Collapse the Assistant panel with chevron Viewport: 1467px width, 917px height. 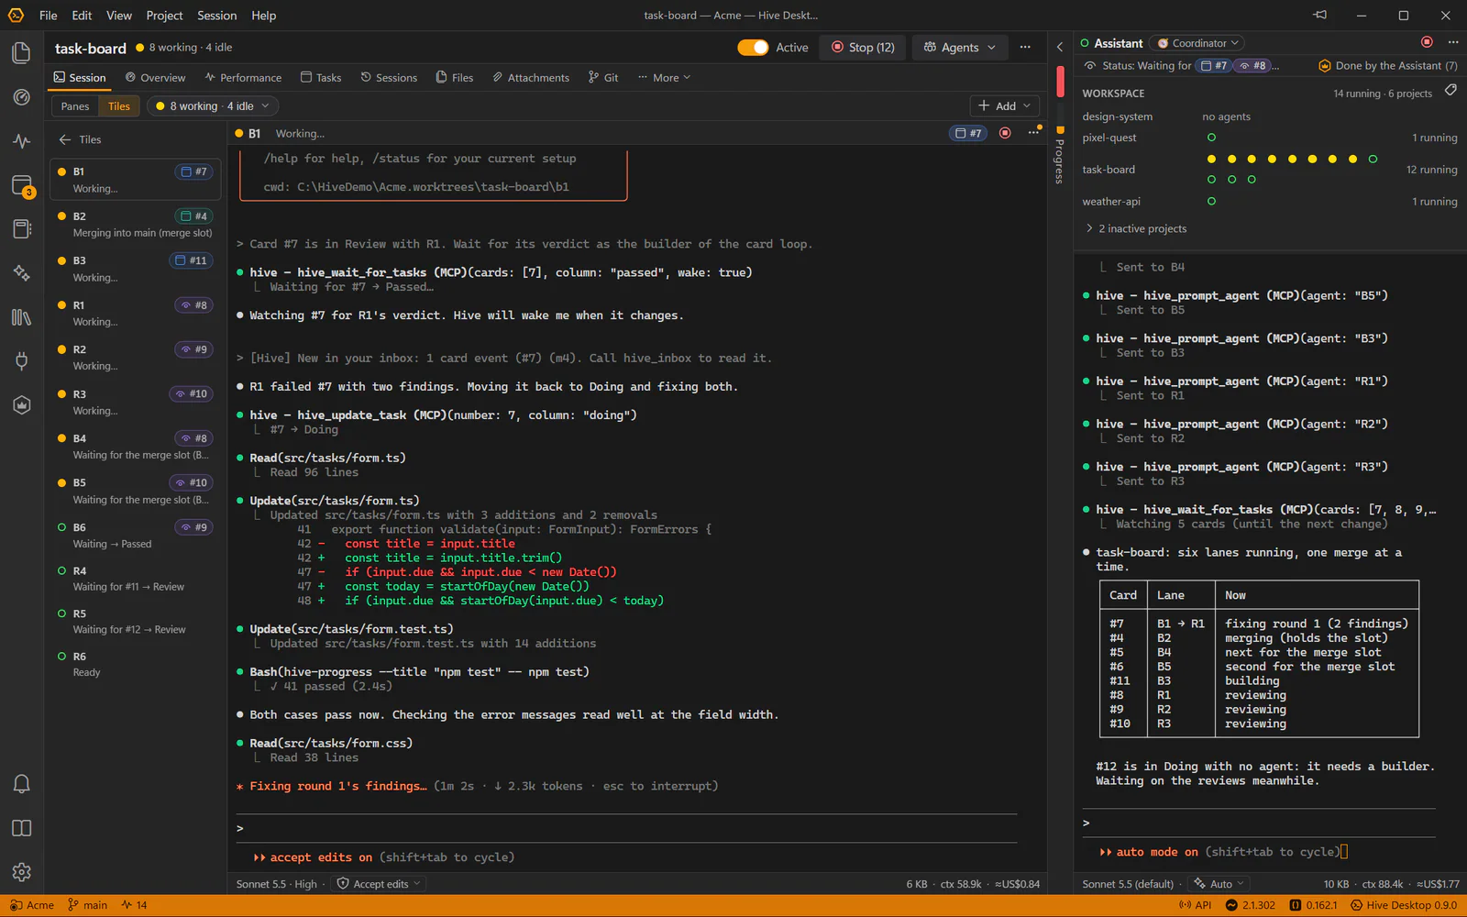click(1060, 47)
